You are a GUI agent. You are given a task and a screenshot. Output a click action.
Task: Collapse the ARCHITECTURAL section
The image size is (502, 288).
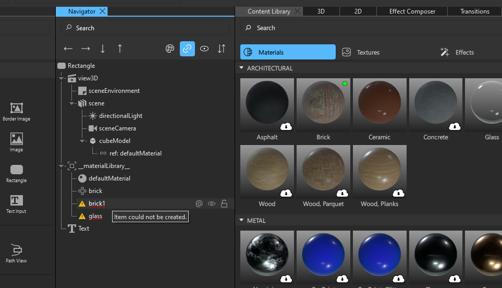241,68
